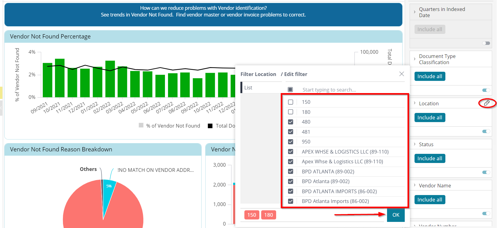Check the 150 location checkbox
The image size is (497, 228).
tap(291, 102)
